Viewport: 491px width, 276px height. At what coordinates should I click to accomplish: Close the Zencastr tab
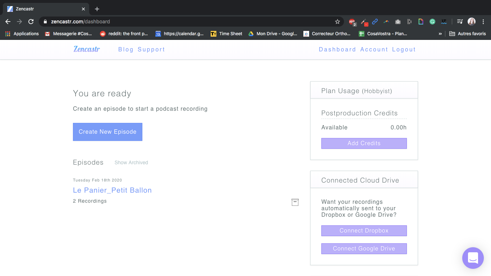pyautogui.click(x=83, y=9)
